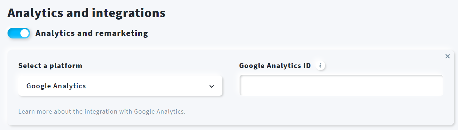Focus the empty Analytics ID text box
458x130 pixels.
[342, 85]
